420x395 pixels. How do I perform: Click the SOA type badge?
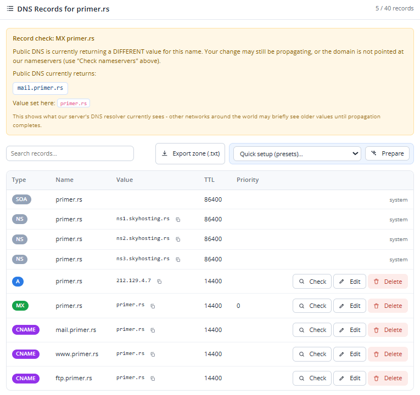(x=21, y=199)
